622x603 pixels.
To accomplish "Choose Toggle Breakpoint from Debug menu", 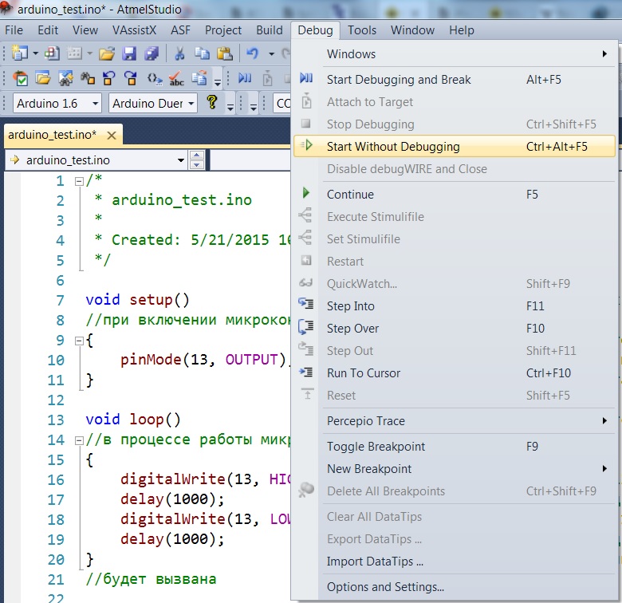I will pyautogui.click(x=376, y=447).
